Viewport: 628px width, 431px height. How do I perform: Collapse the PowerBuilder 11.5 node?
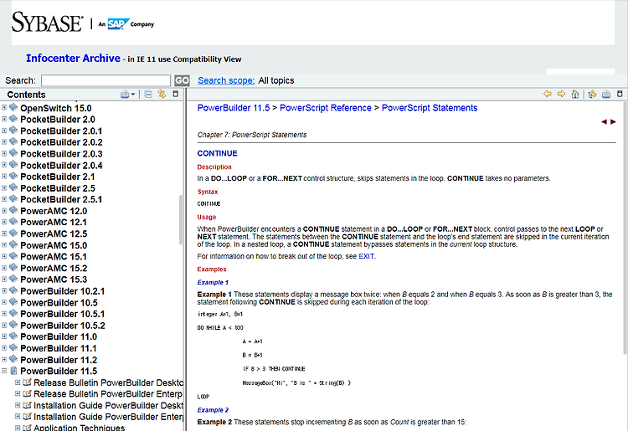pyautogui.click(x=4, y=371)
